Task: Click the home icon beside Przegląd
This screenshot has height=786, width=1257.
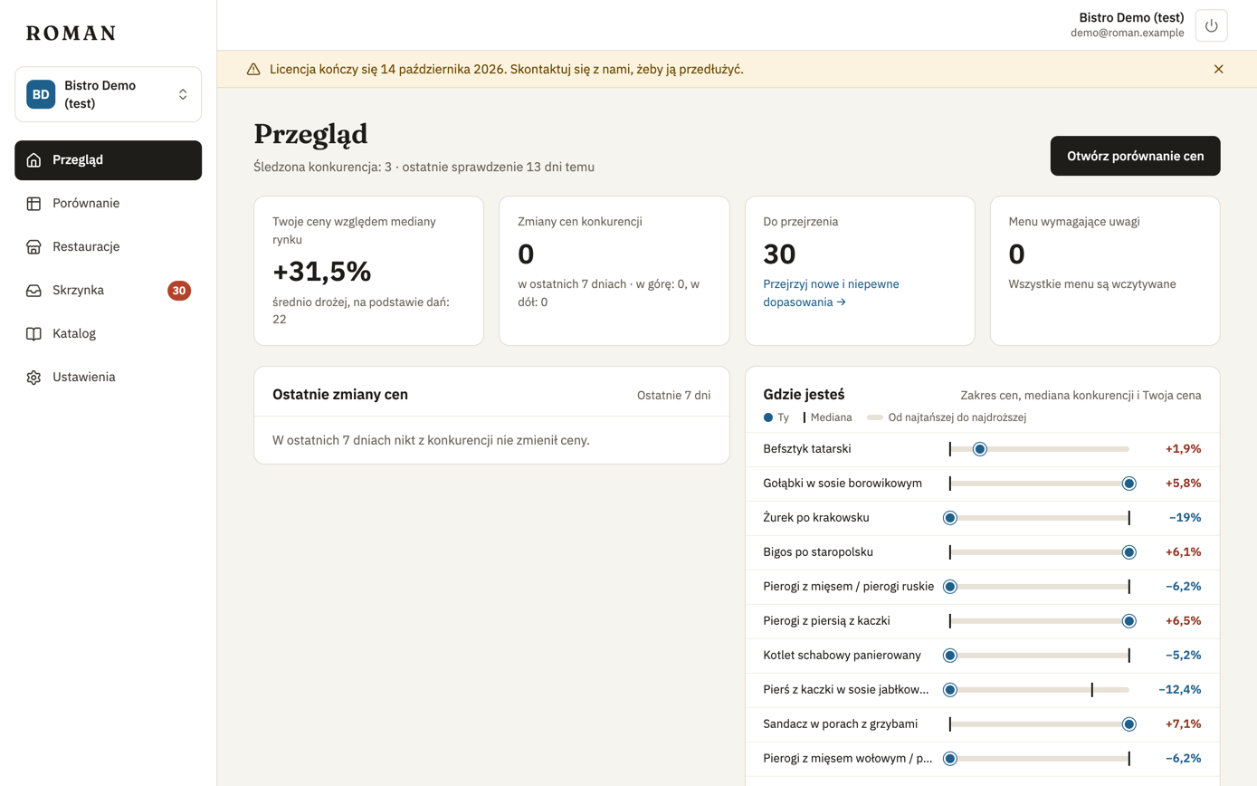Action: coord(33,160)
